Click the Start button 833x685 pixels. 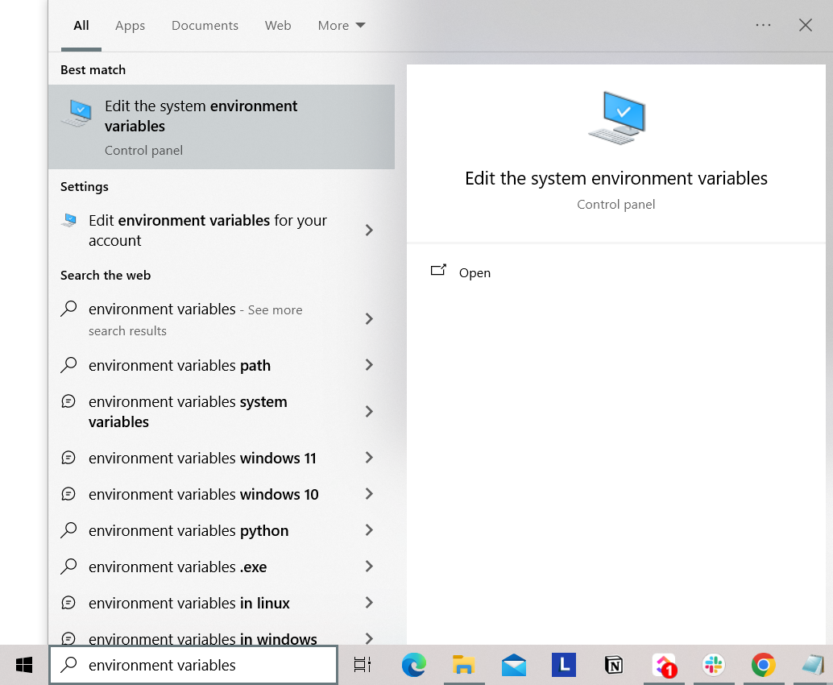(23, 664)
